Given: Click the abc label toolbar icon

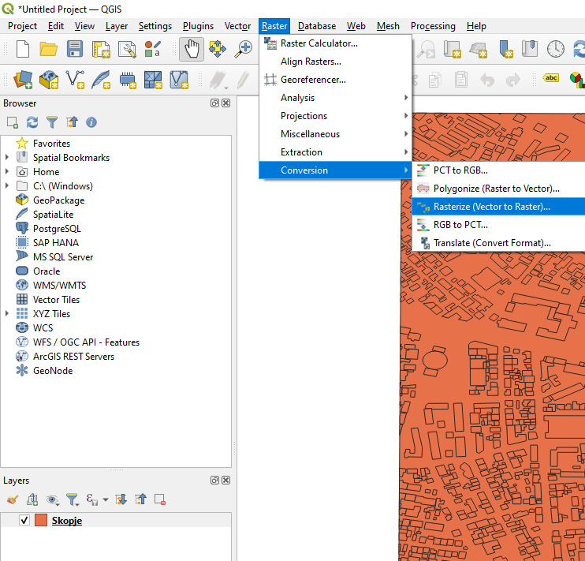Looking at the screenshot, I should [x=551, y=78].
